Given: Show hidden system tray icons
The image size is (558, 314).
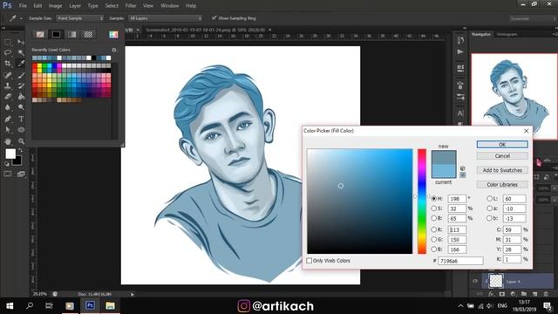Looking at the screenshot, I should pyautogui.click(x=460, y=306).
